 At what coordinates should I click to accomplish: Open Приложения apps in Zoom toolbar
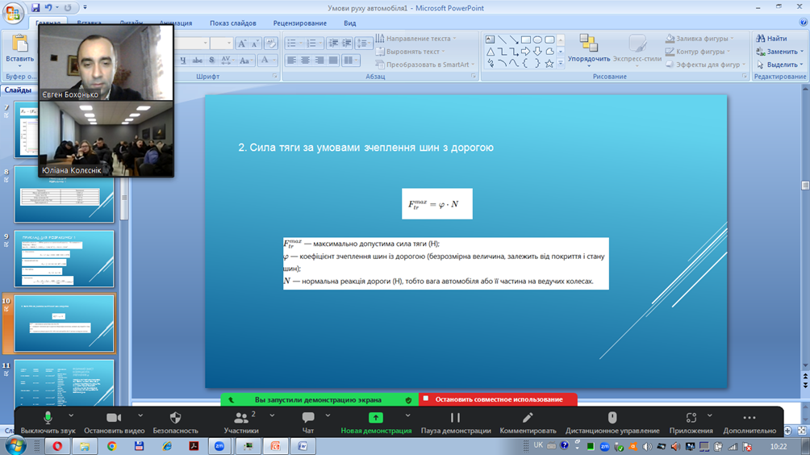point(691,419)
